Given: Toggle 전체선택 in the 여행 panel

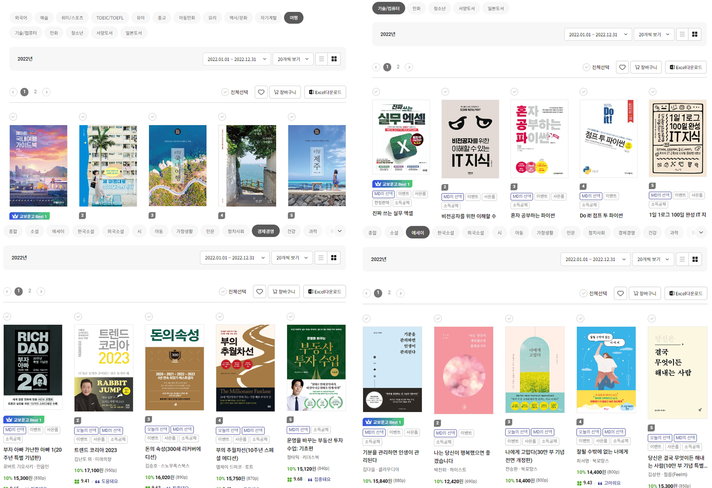Looking at the screenshot, I should click(x=235, y=92).
